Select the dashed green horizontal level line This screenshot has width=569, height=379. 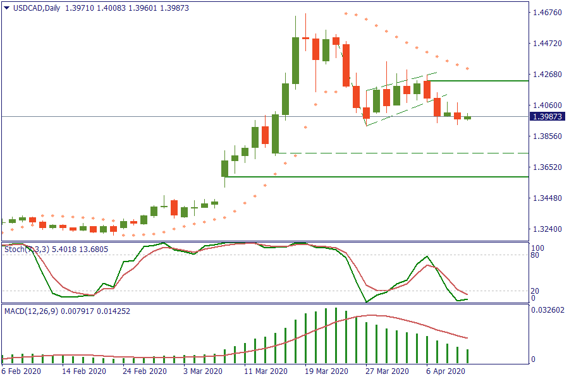click(403, 153)
